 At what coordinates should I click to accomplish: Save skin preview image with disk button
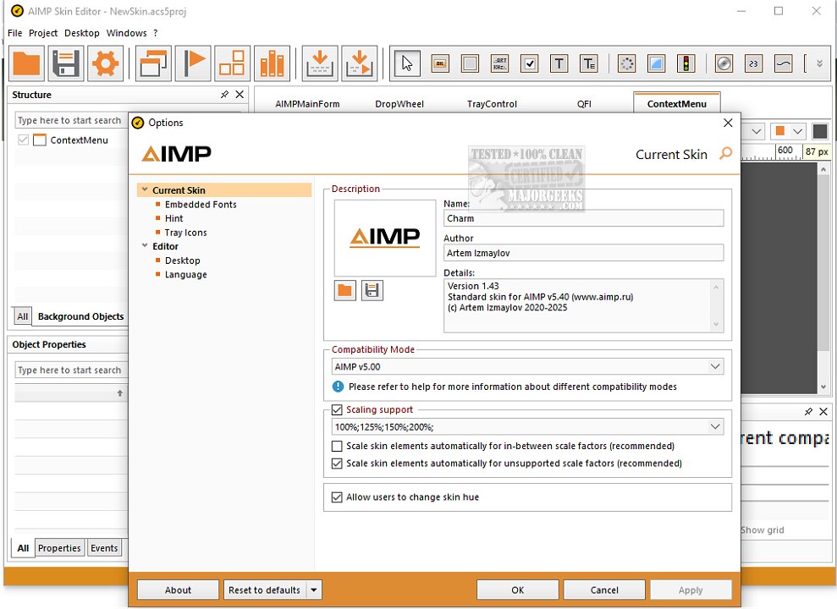click(x=372, y=291)
